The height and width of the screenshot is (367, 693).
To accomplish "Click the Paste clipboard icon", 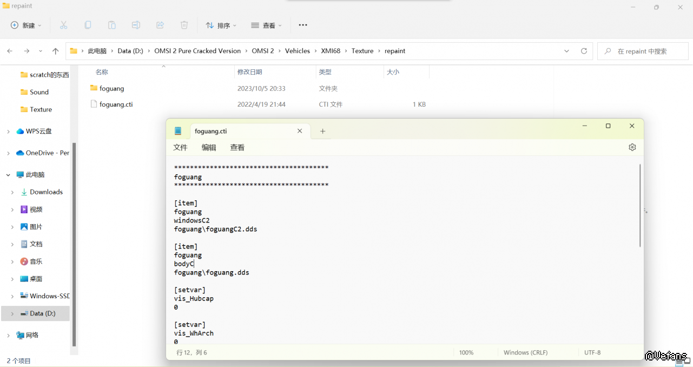I will tap(111, 25).
